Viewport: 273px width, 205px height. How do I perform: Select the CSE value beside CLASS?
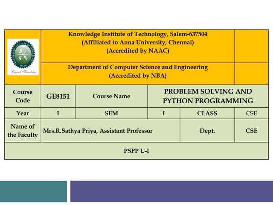252,113
